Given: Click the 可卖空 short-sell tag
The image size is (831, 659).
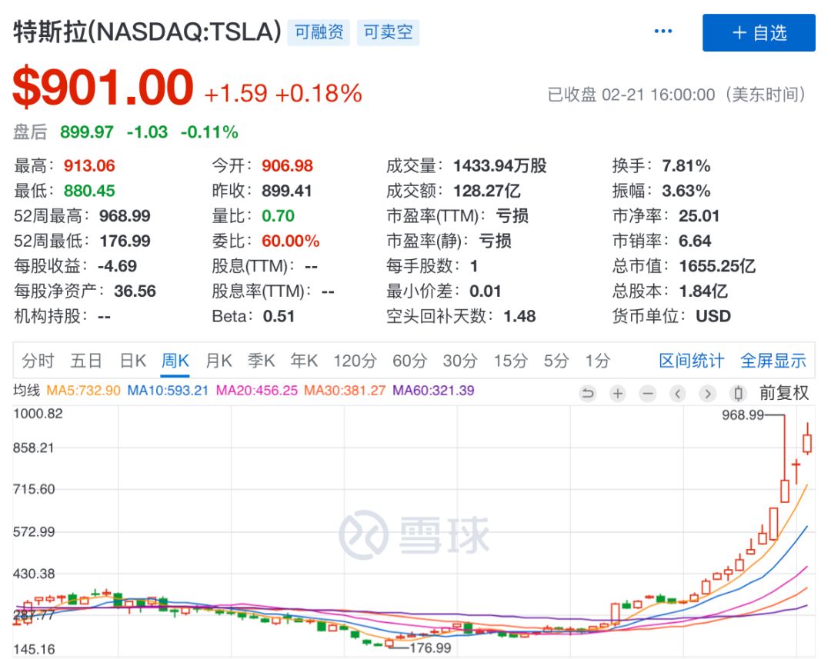Looking at the screenshot, I should coord(388,32).
